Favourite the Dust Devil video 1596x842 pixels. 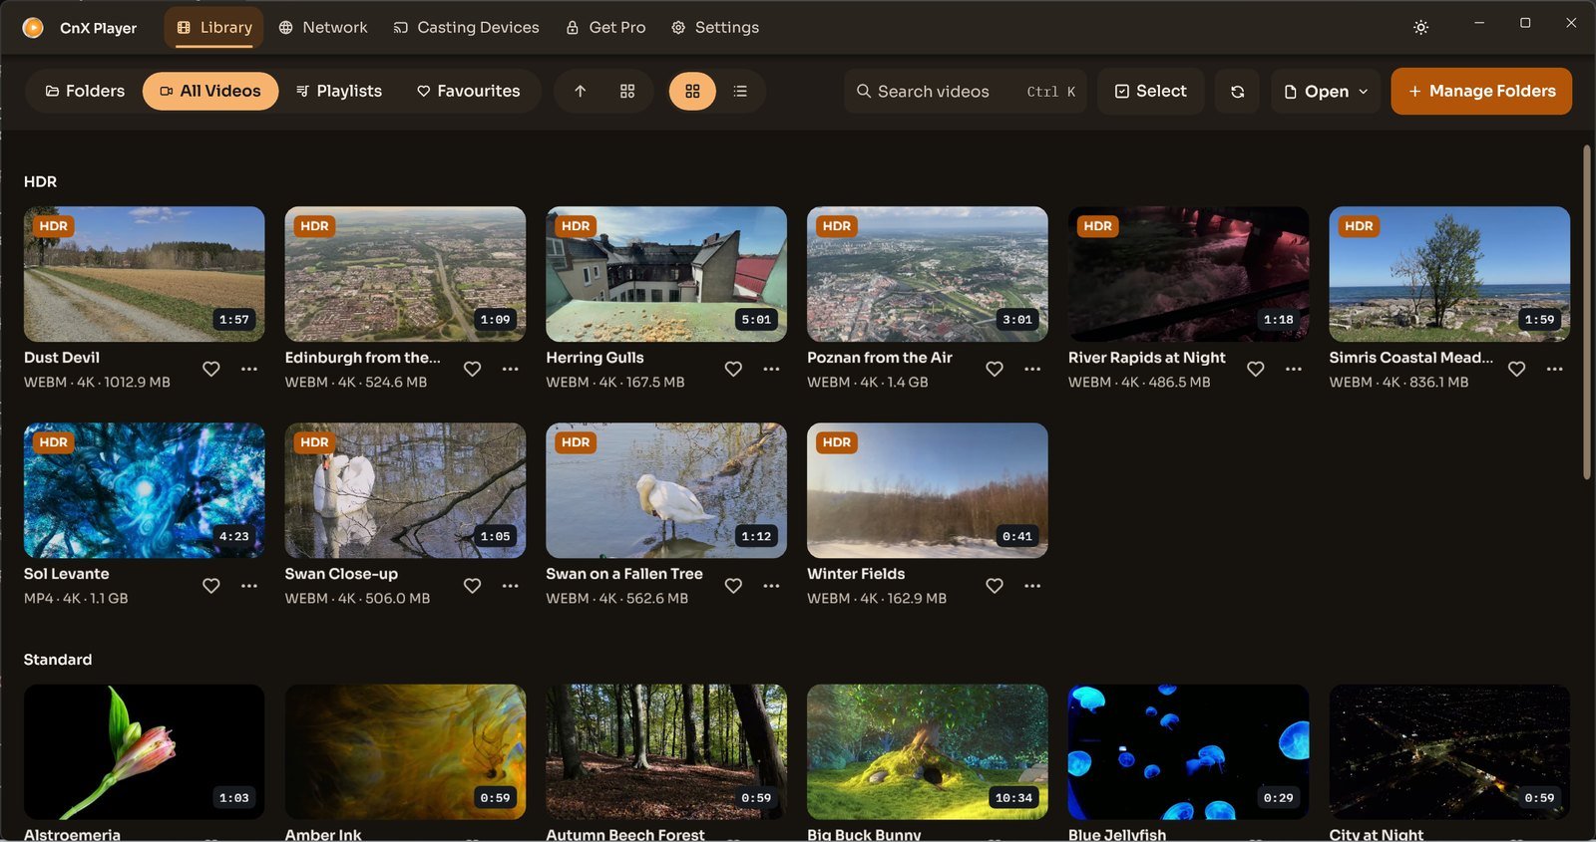[x=211, y=369]
